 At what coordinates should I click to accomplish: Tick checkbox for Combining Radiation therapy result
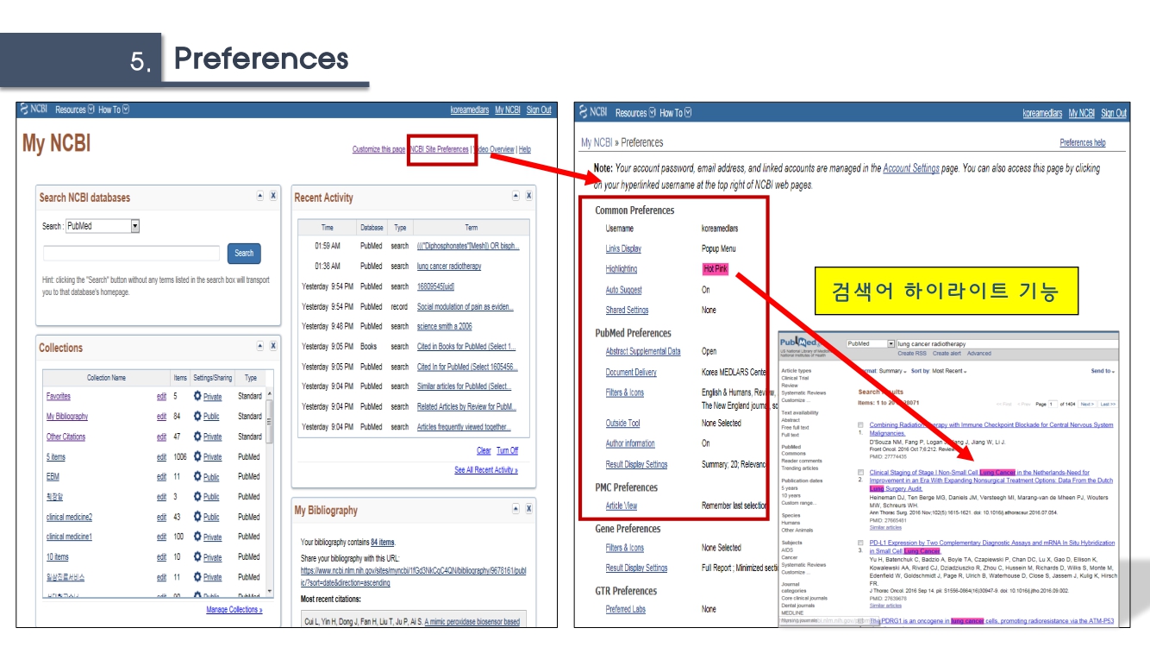(861, 425)
